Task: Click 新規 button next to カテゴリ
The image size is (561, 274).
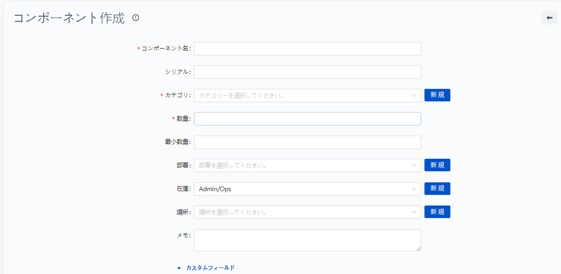Action: (437, 95)
